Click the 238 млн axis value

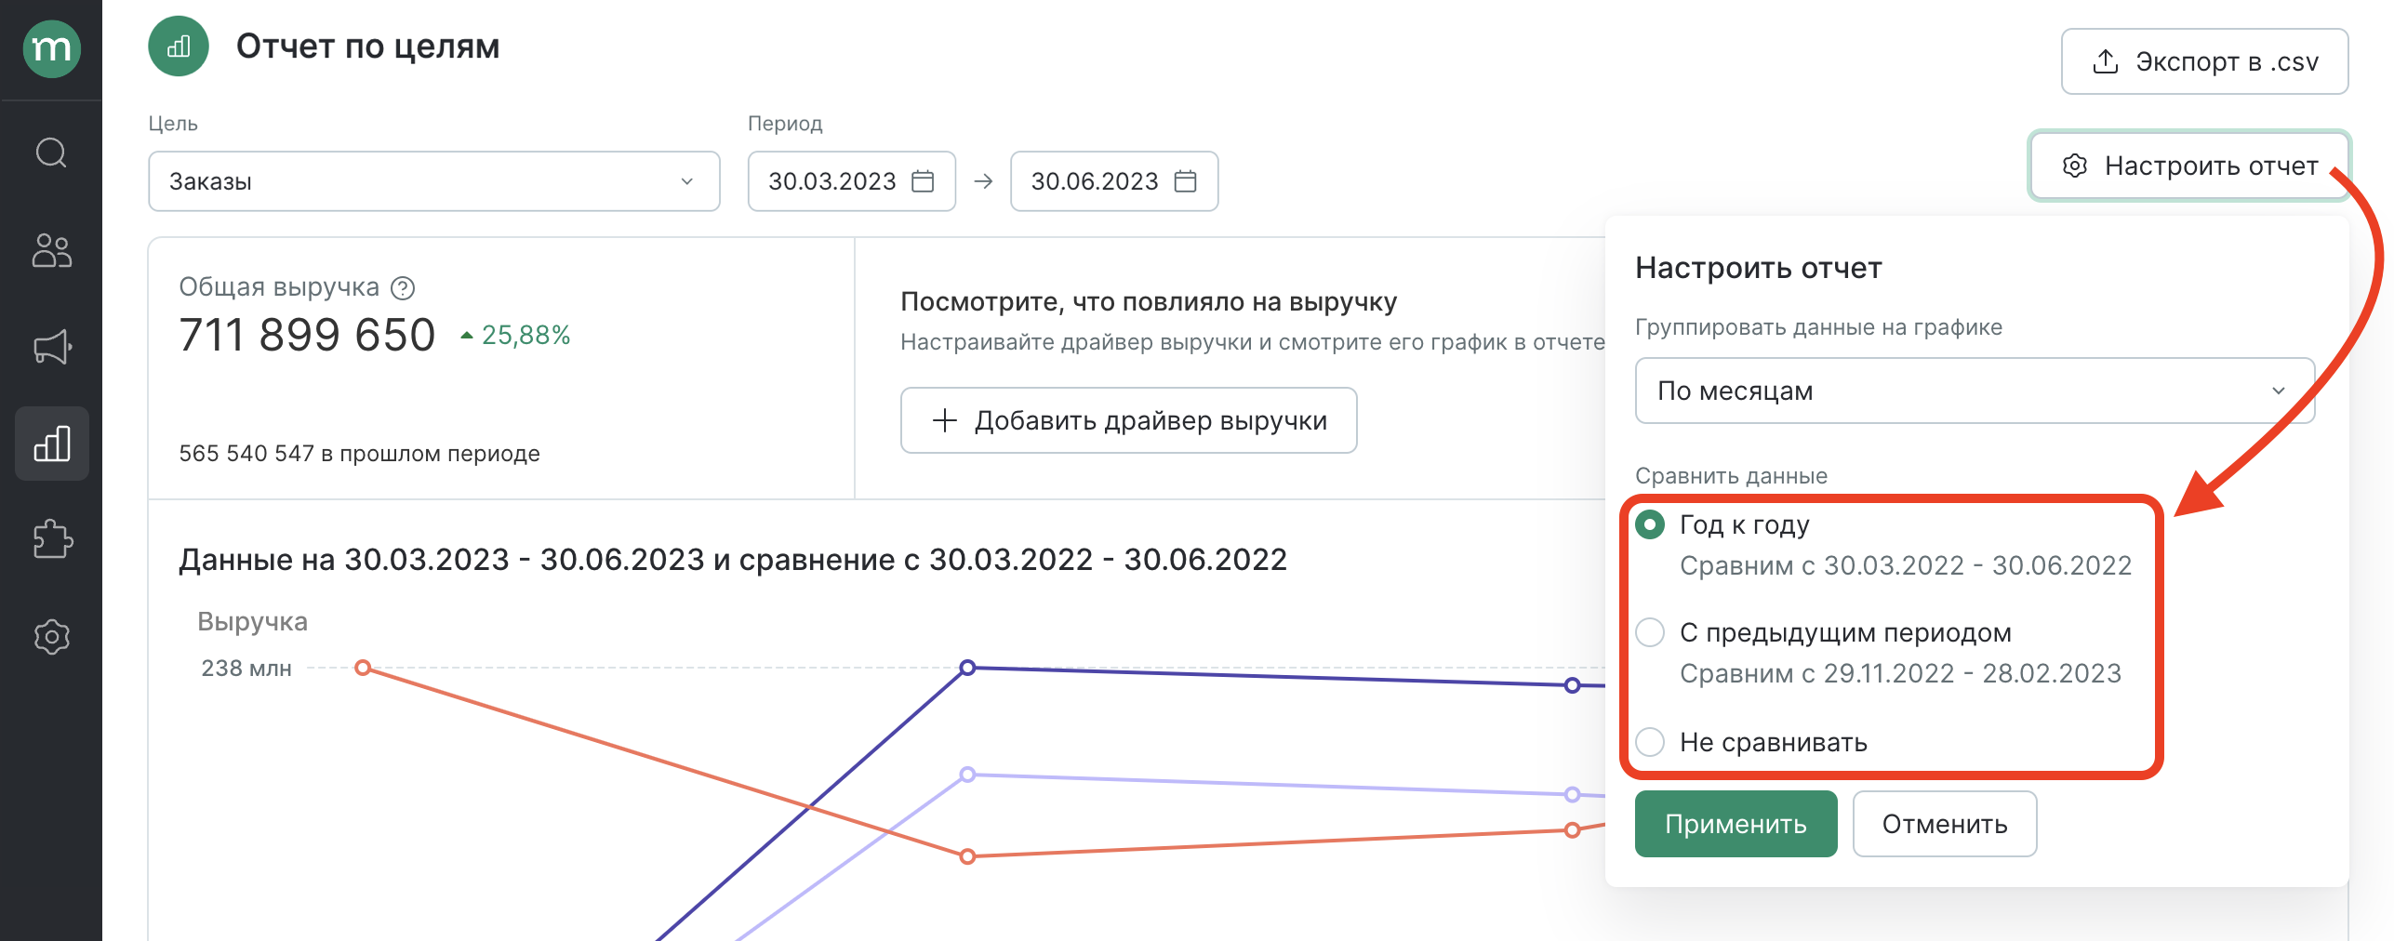coord(246,669)
